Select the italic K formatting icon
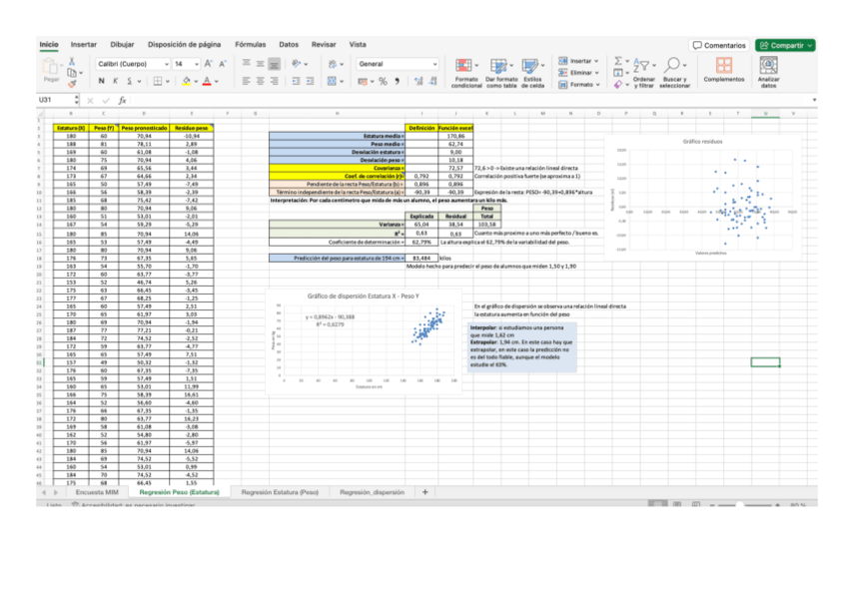This screenshot has height=598, width=847. [x=115, y=81]
